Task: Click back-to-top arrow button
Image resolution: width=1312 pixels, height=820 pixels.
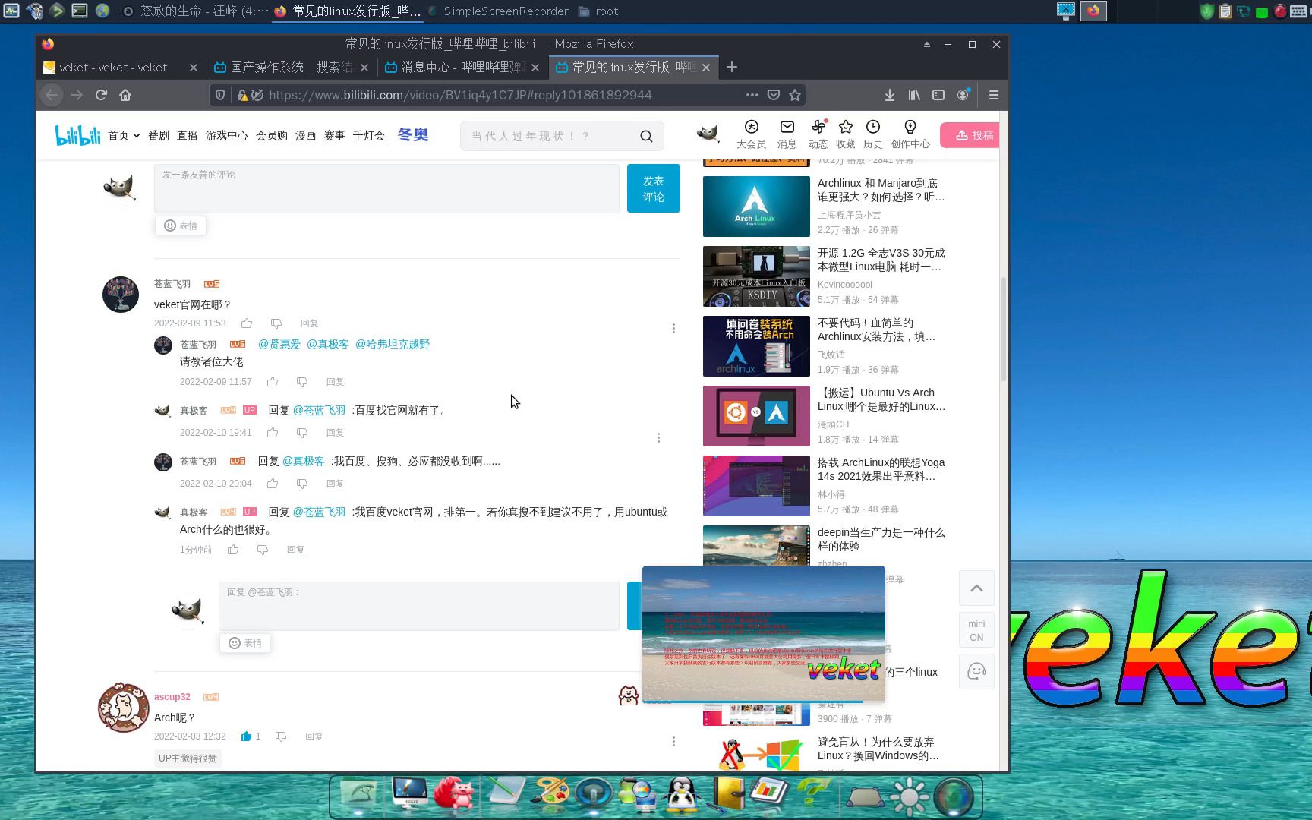Action: 976,588
